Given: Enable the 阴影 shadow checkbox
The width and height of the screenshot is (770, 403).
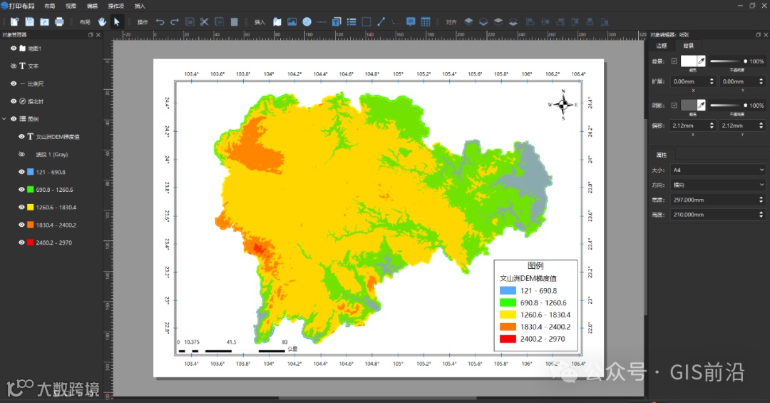Looking at the screenshot, I should tap(674, 105).
